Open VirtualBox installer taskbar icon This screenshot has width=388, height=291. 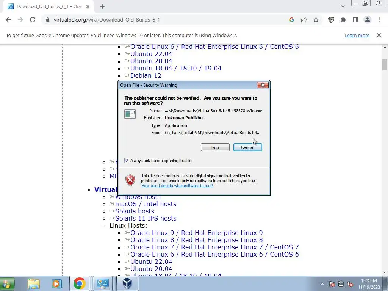pos(127,283)
